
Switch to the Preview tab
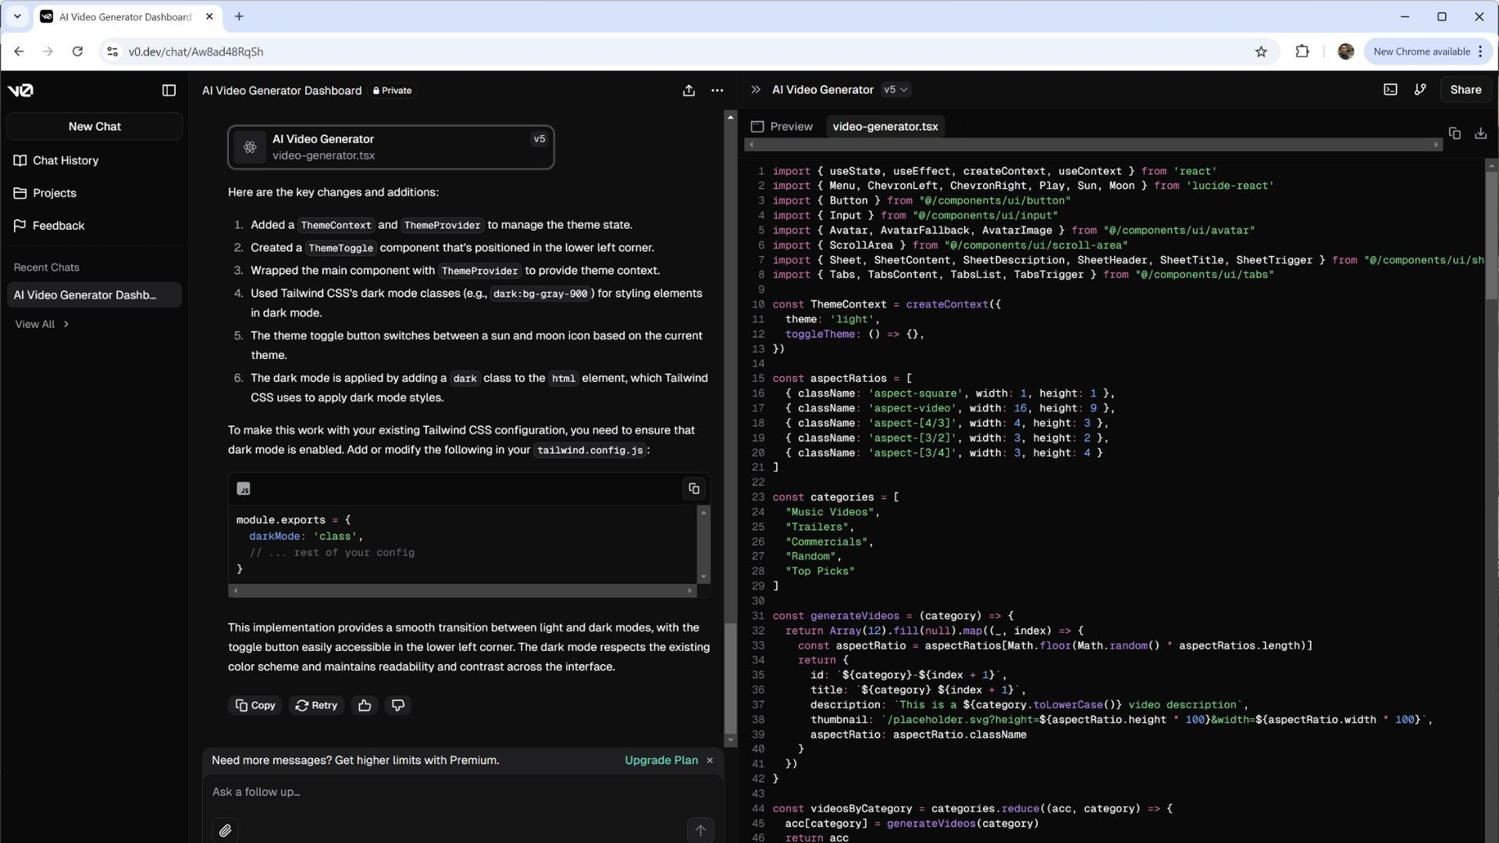pos(782,126)
